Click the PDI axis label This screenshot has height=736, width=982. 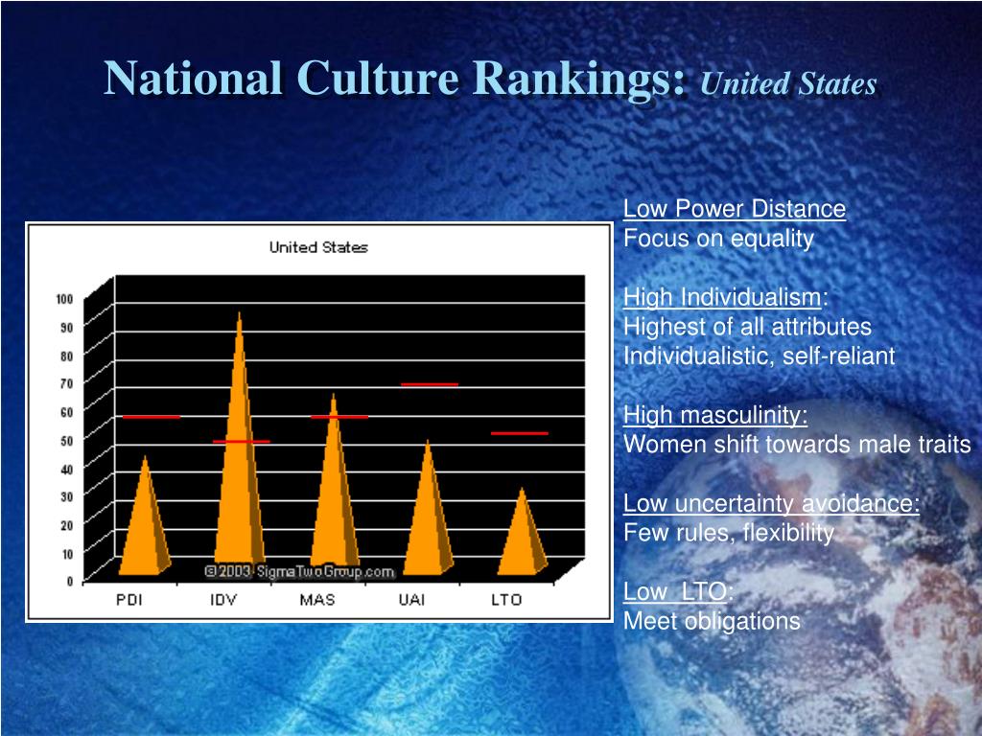click(x=129, y=600)
